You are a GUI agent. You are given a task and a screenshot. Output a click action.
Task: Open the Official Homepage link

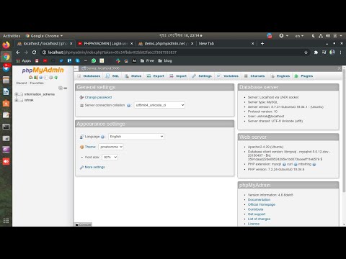tap(262, 204)
